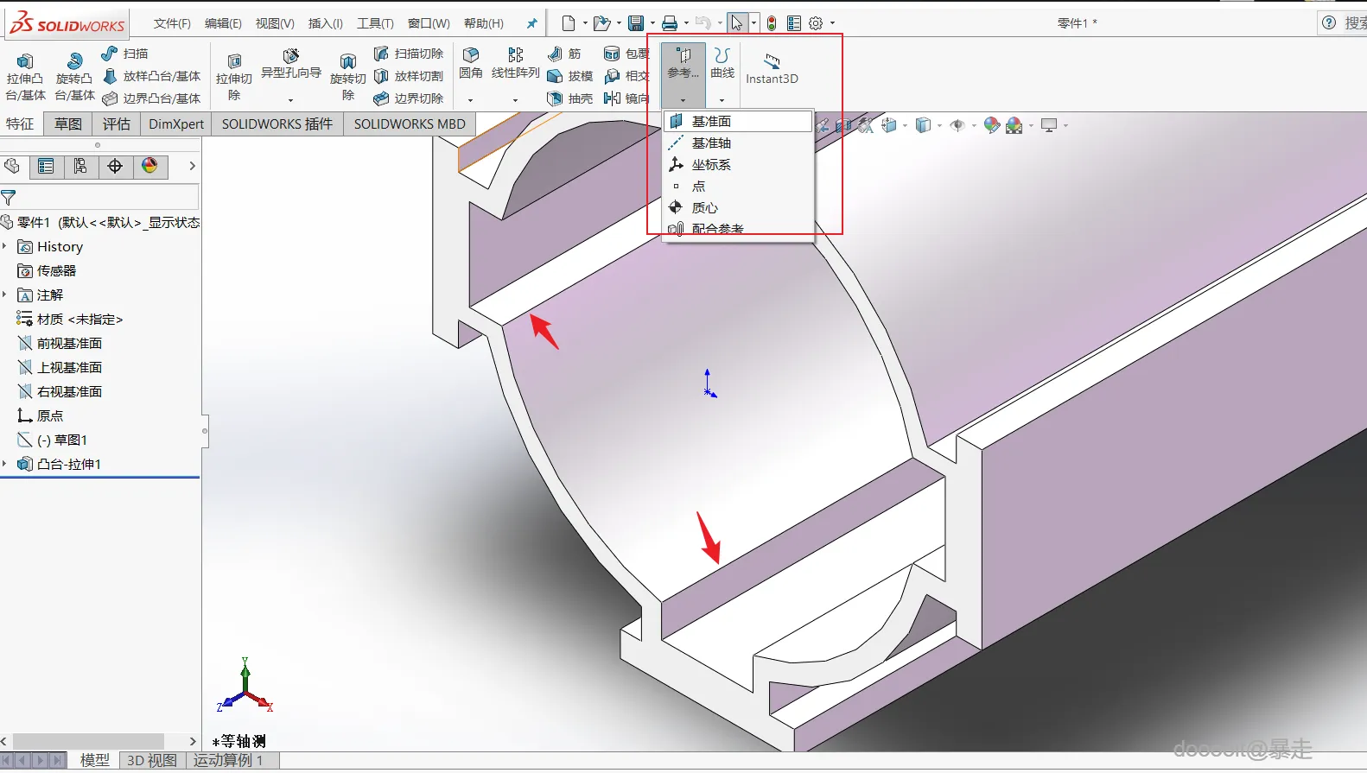Activate the 拉伸切除 extruded cut tool
1367x773 pixels.
(x=234, y=76)
